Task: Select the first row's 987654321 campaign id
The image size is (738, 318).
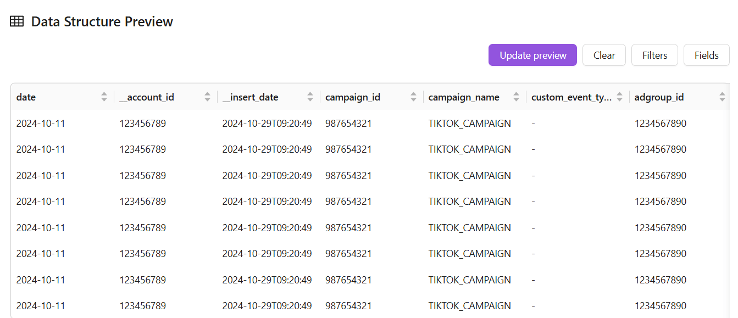Action: (348, 124)
